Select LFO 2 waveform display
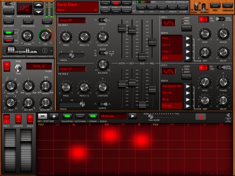This screenshot has width=235, height=176. tap(168, 71)
